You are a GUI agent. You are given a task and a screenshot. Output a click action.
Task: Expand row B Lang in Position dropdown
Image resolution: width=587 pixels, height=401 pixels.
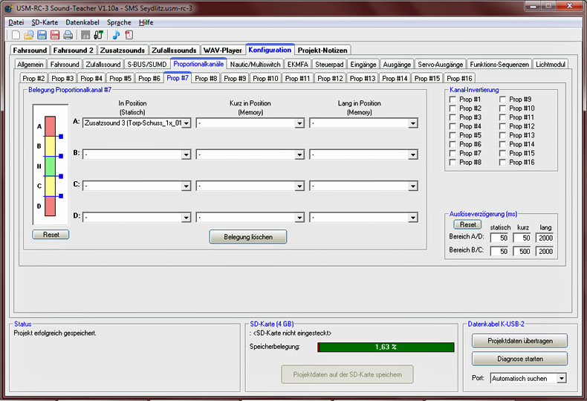(x=412, y=154)
